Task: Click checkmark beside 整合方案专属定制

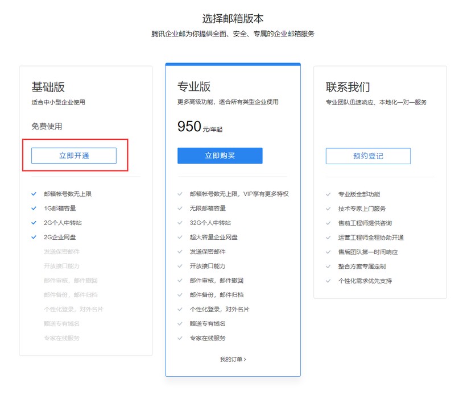Action: click(x=328, y=266)
